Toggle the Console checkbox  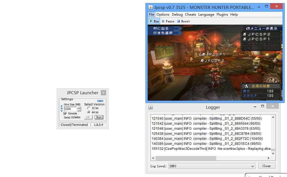[65, 114]
